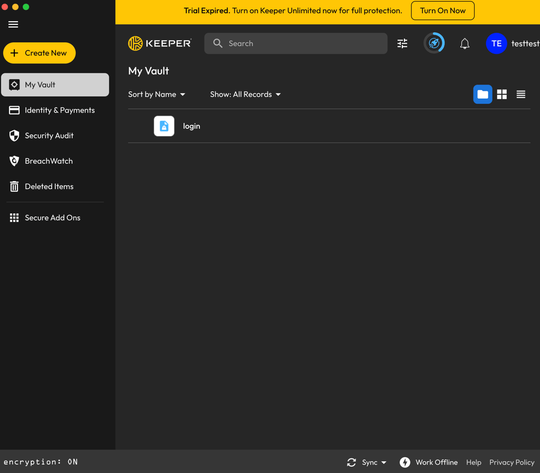Click the search magnifier icon

(218, 43)
